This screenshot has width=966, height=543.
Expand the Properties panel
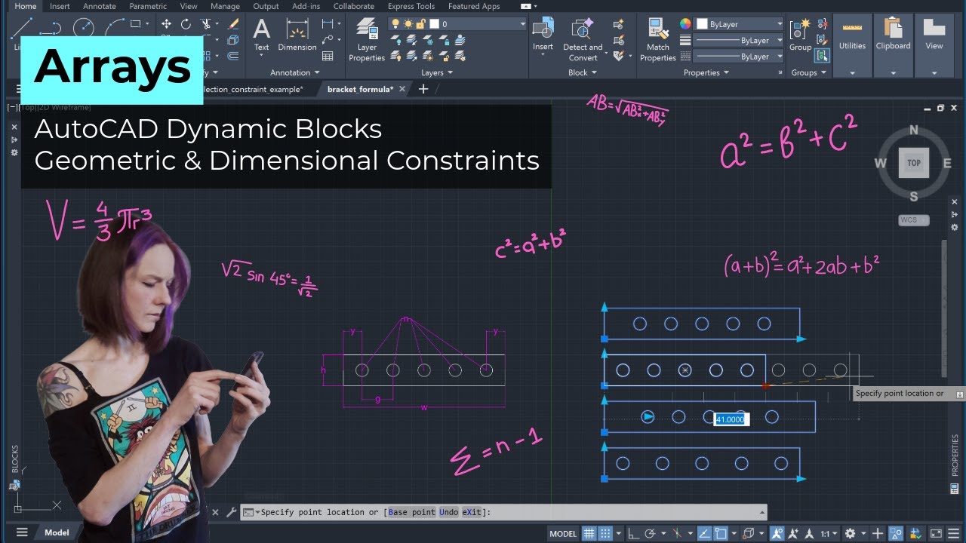click(706, 72)
